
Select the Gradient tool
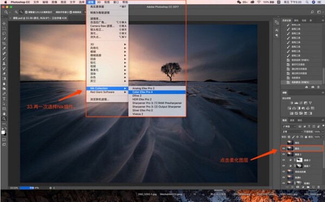click(x=4, y=78)
